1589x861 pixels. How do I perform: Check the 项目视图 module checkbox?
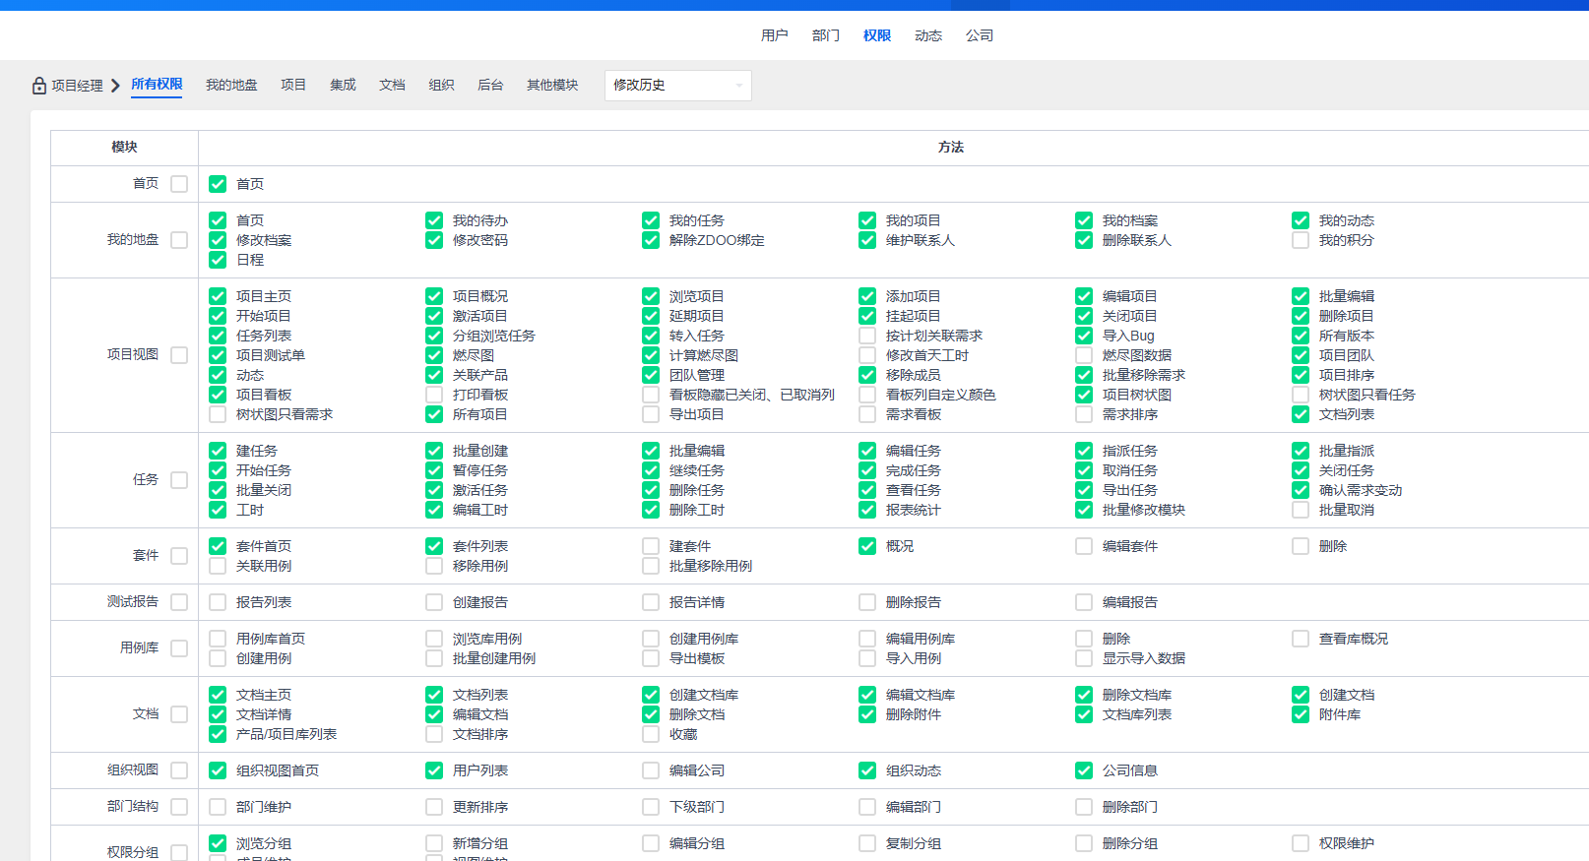(x=179, y=355)
